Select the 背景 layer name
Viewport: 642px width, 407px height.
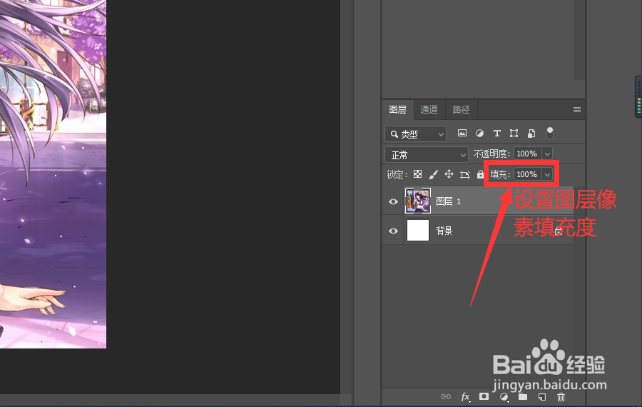click(x=444, y=231)
